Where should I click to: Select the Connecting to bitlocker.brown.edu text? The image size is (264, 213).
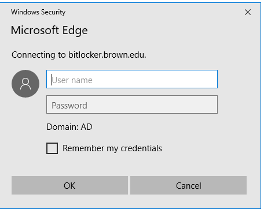pos(79,55)
